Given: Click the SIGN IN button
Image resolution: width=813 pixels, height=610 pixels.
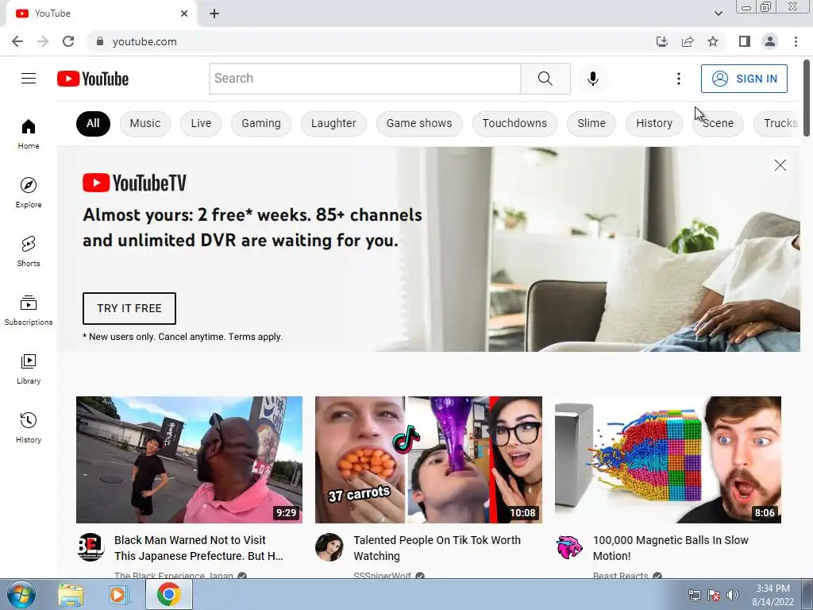Looking at the screenshot, I should pos(744,79).
